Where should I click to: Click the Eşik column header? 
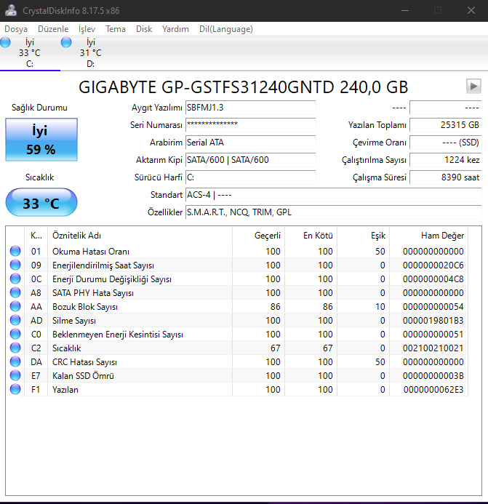[x=363, y=236]
